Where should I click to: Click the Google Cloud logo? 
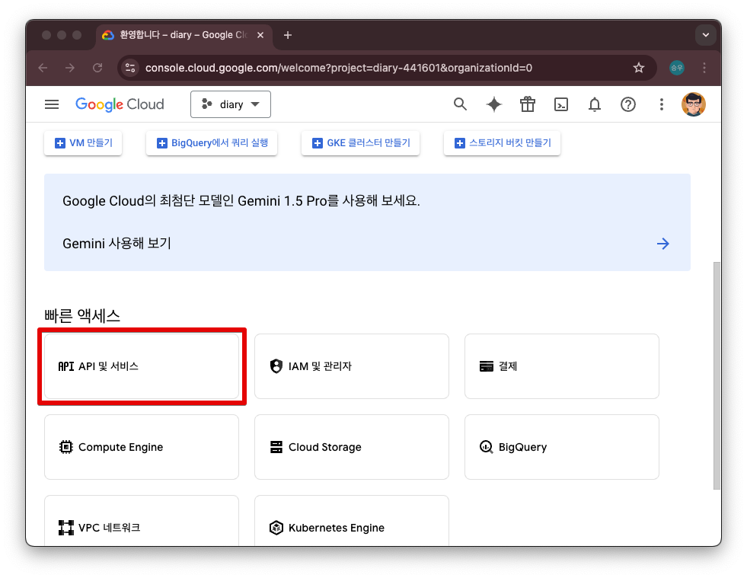(120, 104)
